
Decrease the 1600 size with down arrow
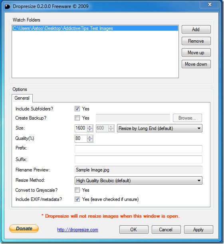point(90,130)
